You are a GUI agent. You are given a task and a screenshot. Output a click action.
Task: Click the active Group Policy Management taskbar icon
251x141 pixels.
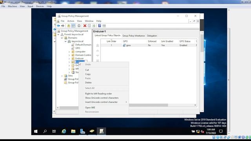[x=101, y=131]
